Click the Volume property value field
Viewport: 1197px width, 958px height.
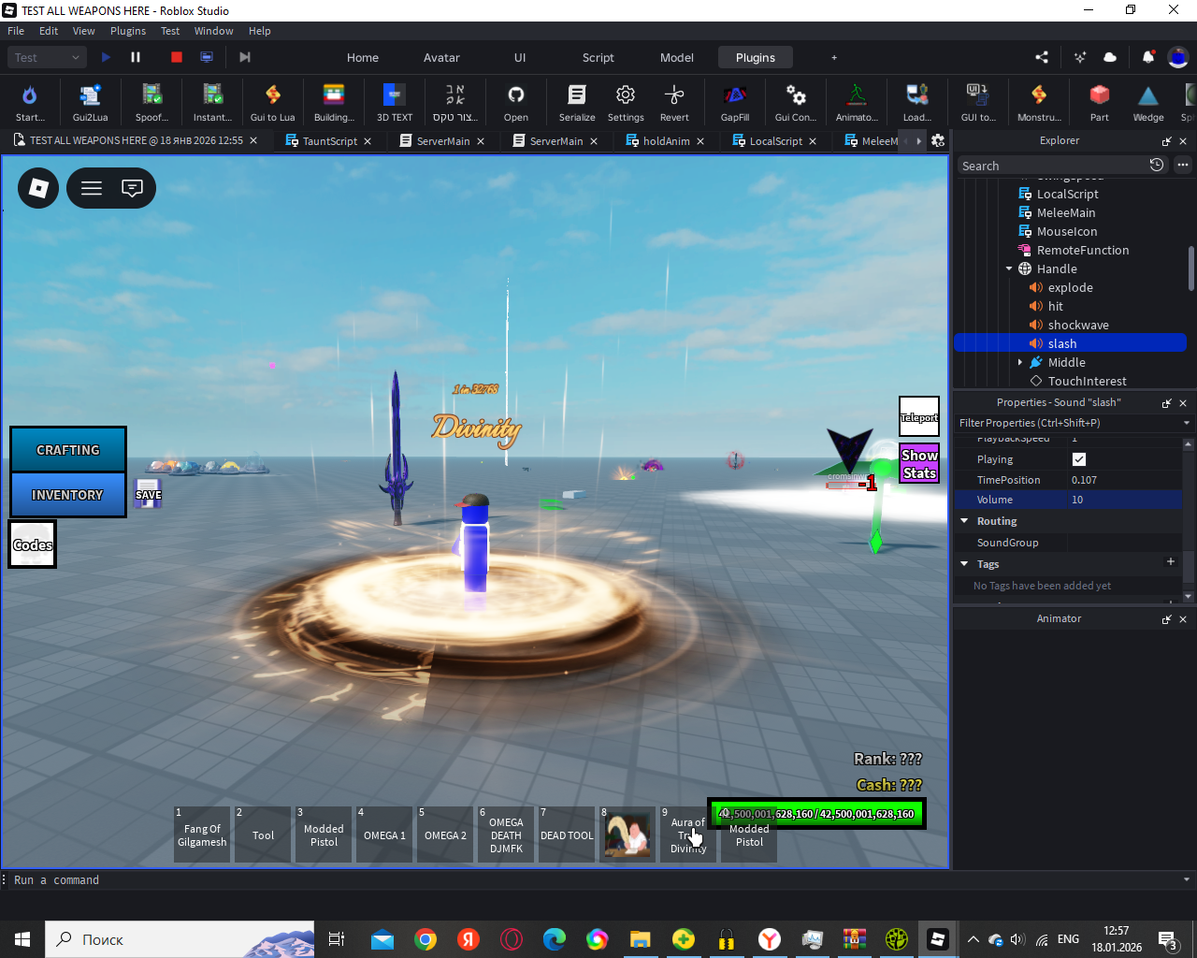(x=1122, y=500)
